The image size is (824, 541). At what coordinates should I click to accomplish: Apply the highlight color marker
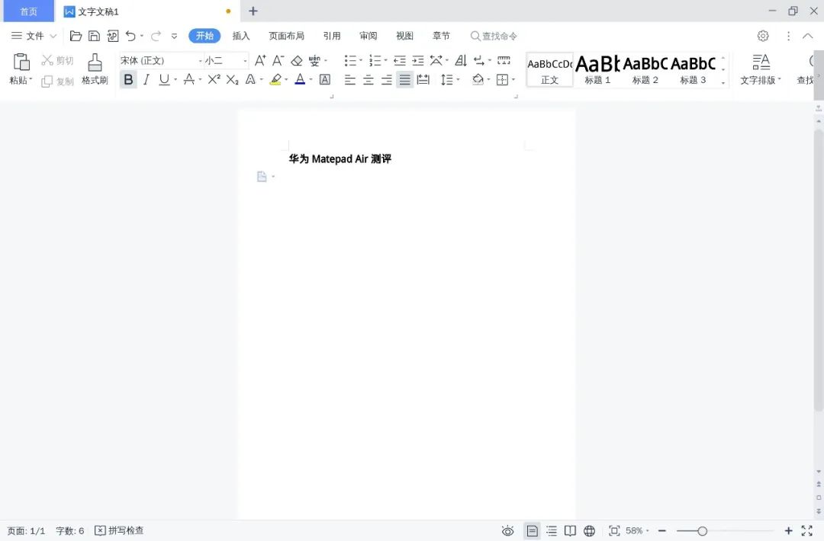[x=275, y=80]
